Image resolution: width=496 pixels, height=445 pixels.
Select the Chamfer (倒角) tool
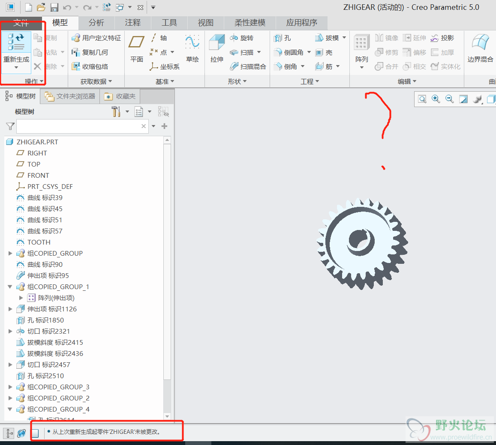(286, 66)
